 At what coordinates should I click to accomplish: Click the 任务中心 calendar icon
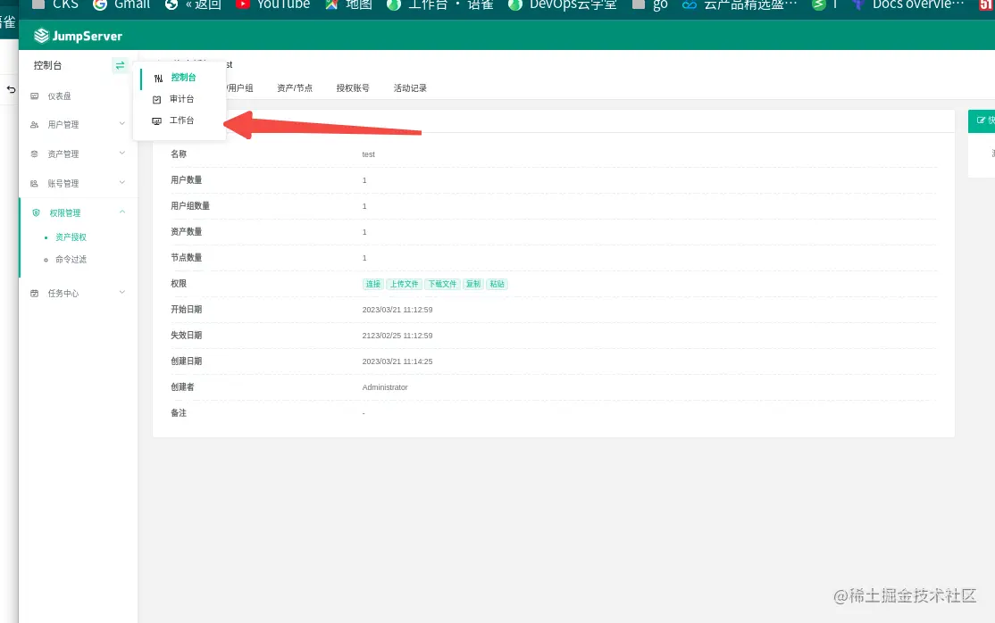pos(34,294)
